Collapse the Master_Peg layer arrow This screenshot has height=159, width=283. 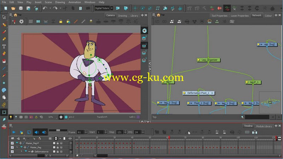click(21, 147)
